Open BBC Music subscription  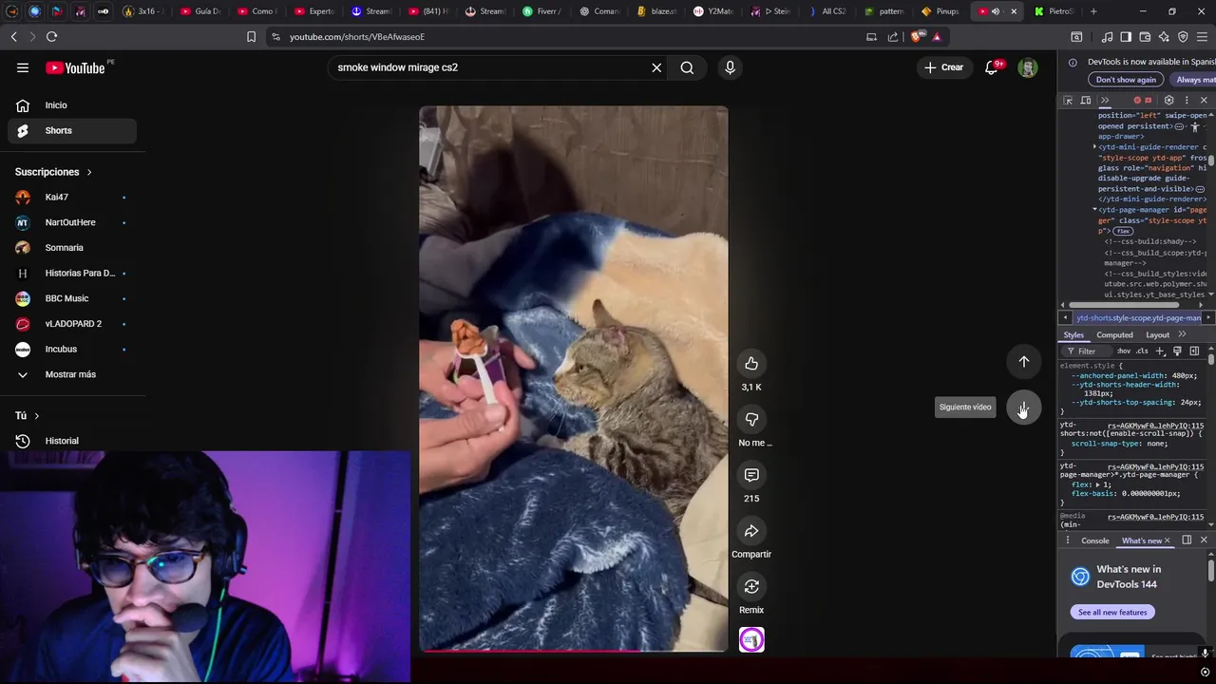pos(72,298)
